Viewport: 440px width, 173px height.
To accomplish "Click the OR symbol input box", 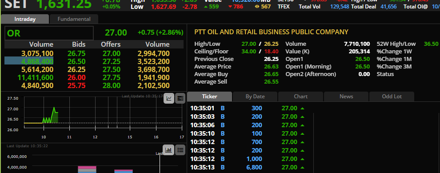I will pos(49,33).
